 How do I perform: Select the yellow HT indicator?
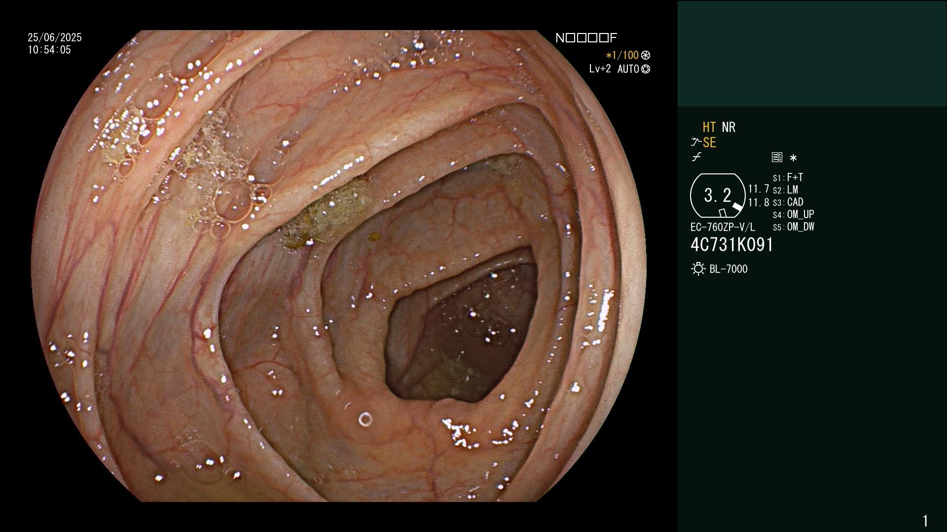(709, 127)
